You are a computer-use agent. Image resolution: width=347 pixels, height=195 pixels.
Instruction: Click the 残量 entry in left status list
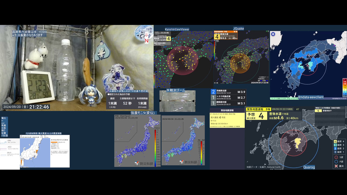(x=4, y=126)
